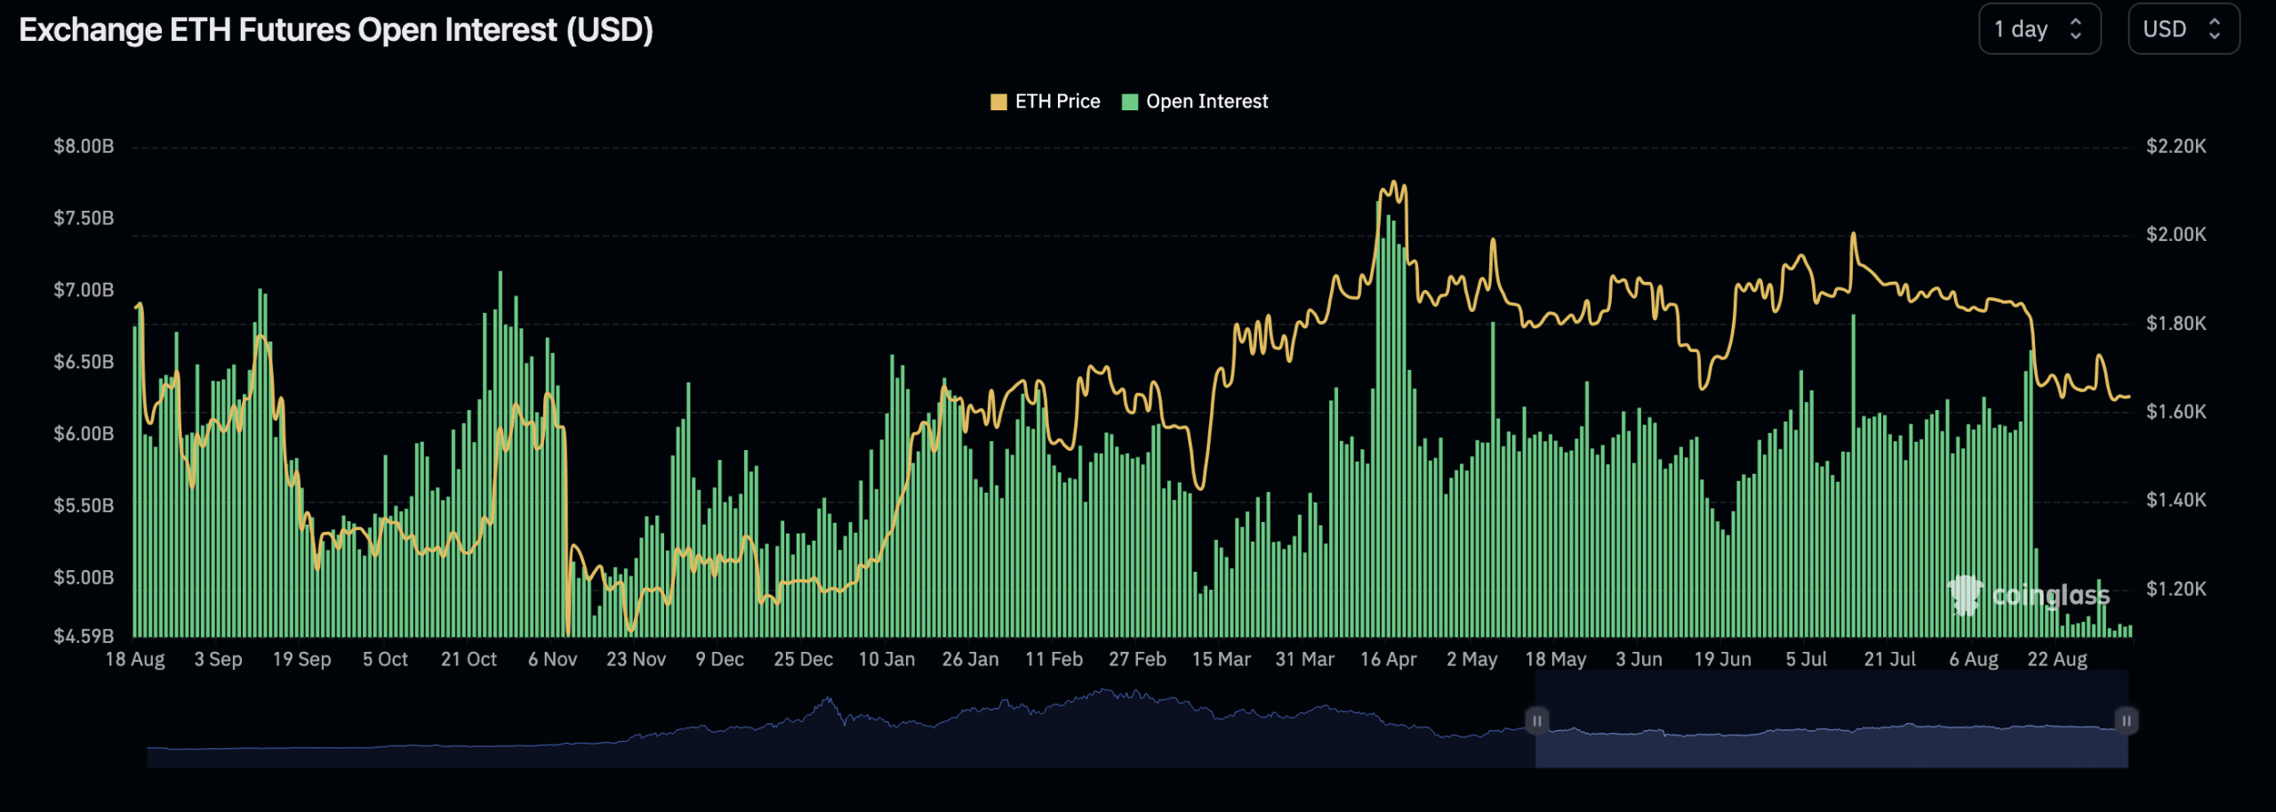2276x812 pixels.
Task: Grab the left handle of the range navigator
Action: 1536,720
